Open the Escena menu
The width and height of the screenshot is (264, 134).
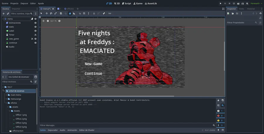(x=5, y=3)
